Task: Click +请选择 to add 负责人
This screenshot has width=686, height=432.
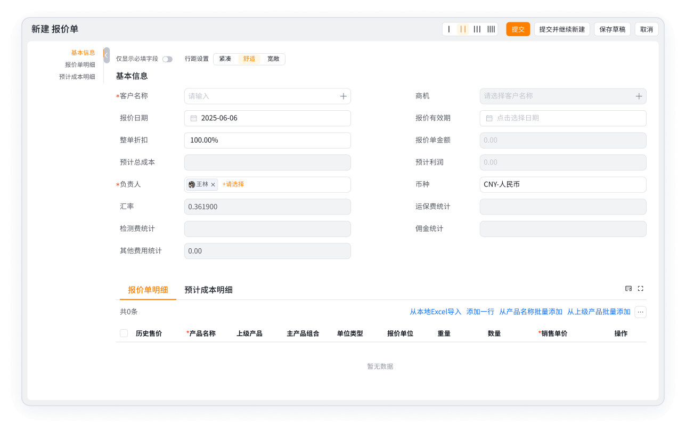Action: click(x=233, y=184)
